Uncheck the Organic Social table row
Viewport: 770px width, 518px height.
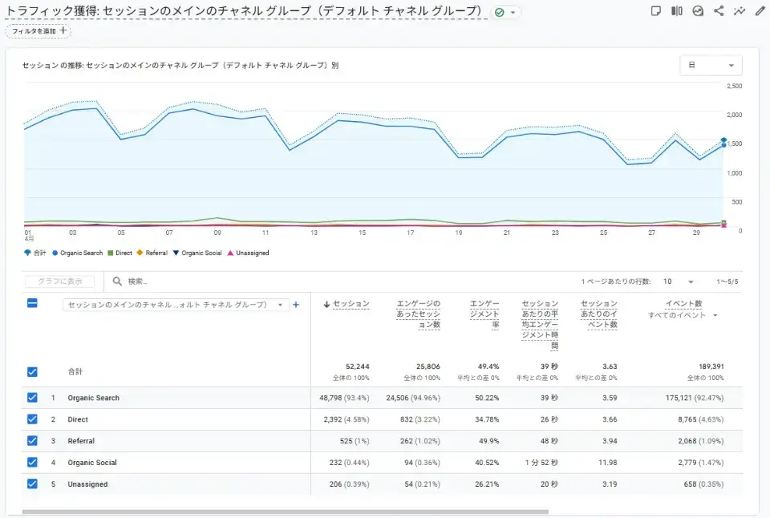coord(31,463)
